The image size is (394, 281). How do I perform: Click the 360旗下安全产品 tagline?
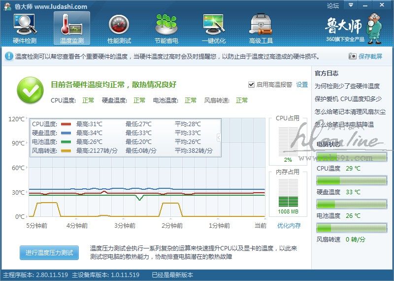[x=345, y=39]
